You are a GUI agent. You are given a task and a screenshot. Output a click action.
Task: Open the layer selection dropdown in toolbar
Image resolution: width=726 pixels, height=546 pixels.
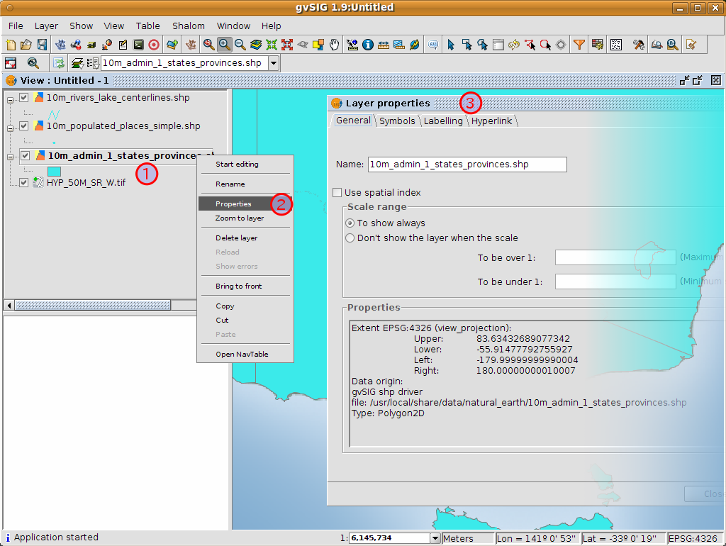click(x=274, y=63)
